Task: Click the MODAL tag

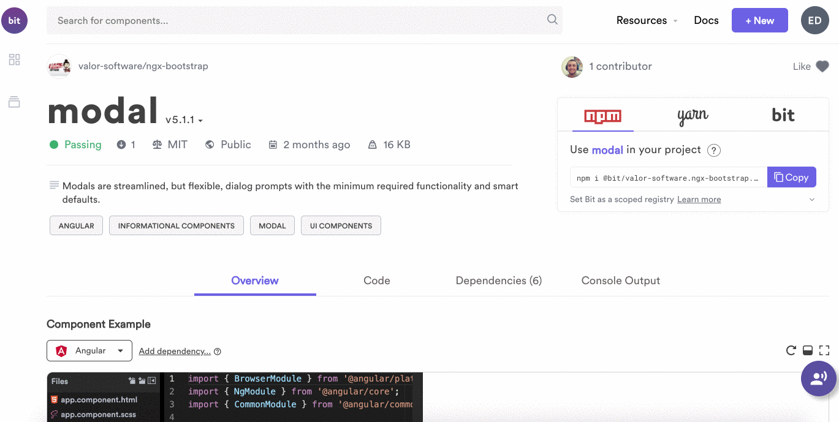Action: 272,225
